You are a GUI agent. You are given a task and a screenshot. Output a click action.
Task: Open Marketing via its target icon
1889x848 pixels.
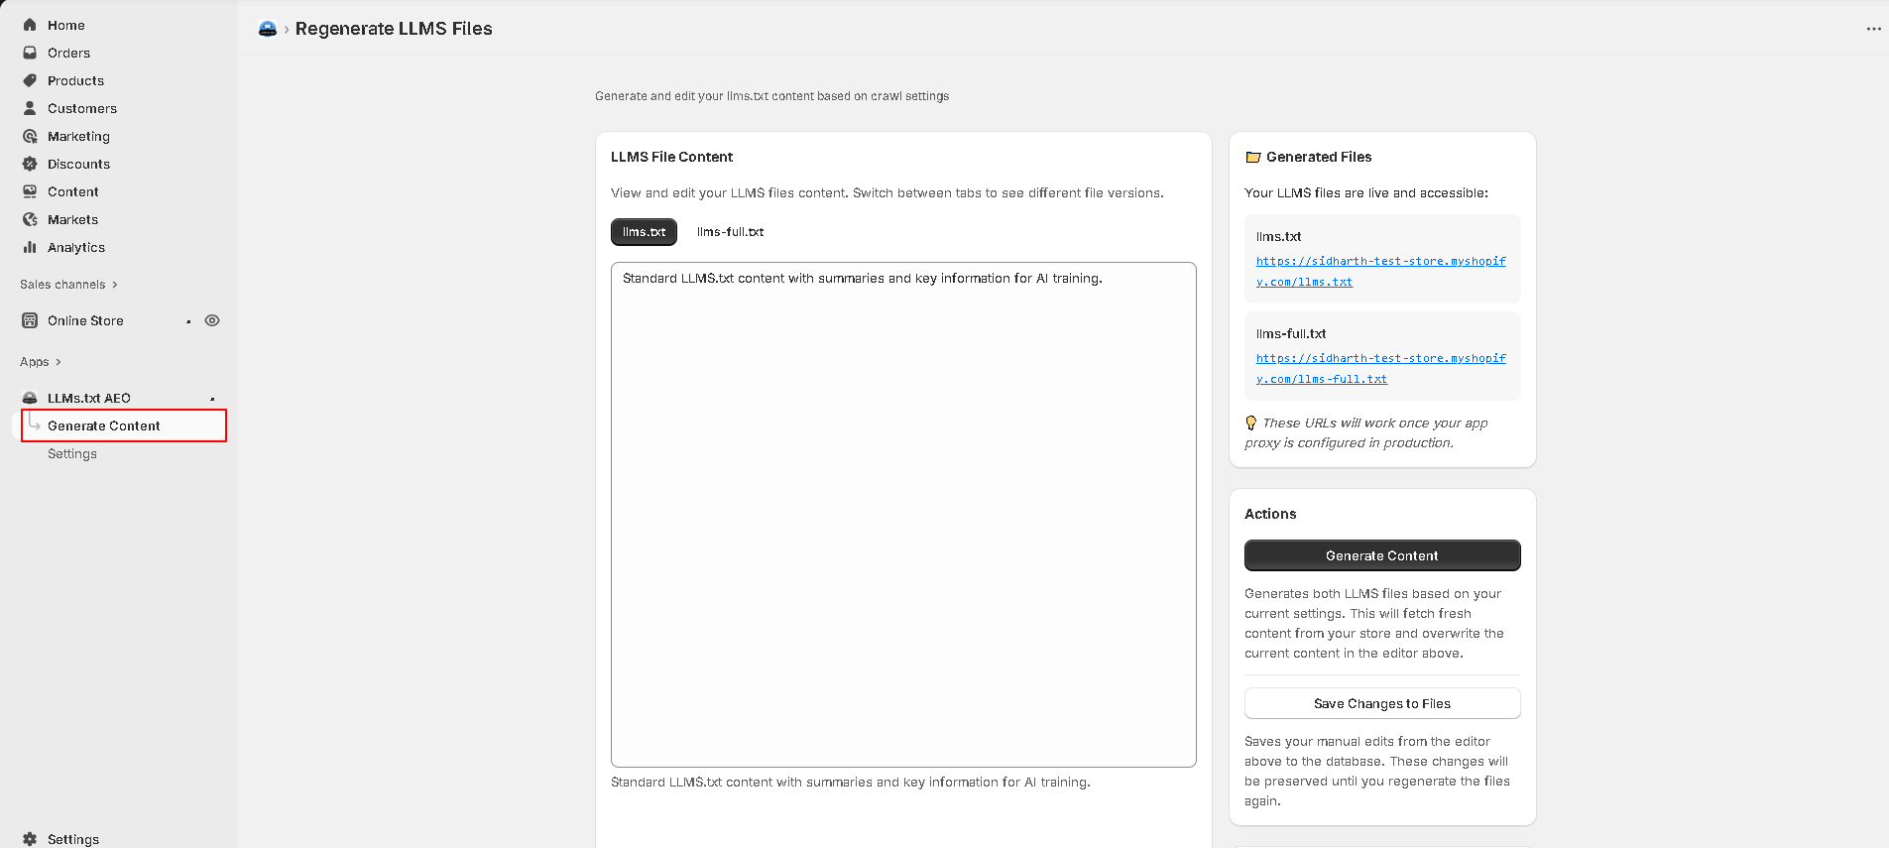tap(30, 136)
